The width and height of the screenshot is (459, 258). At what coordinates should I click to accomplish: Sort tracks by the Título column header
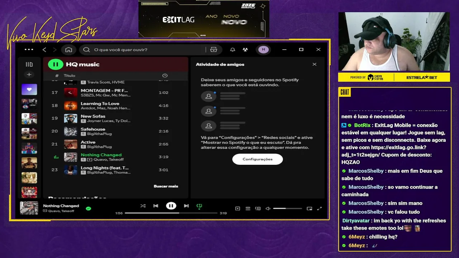[70, 76]
